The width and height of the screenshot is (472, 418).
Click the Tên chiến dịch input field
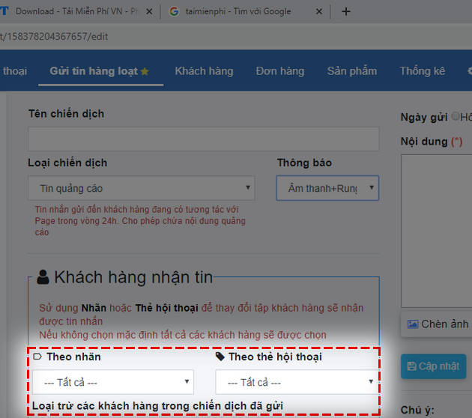pos(204,139)
